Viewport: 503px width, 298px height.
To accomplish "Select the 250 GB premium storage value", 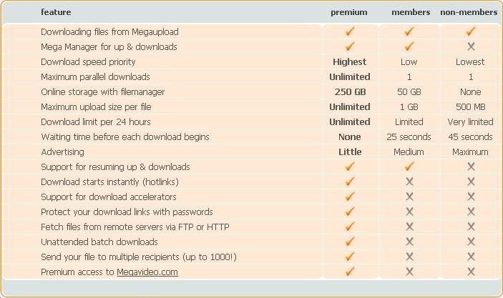I will (350, 91).
